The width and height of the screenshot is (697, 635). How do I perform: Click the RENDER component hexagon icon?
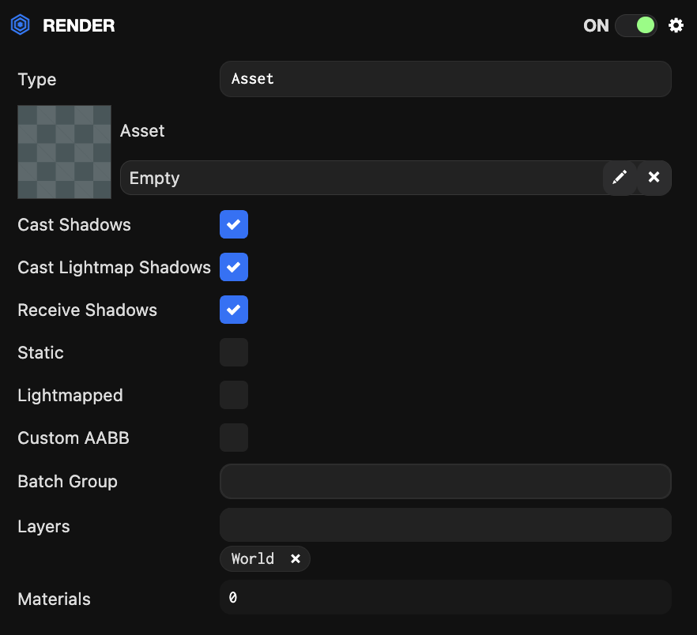coord(20,24)
